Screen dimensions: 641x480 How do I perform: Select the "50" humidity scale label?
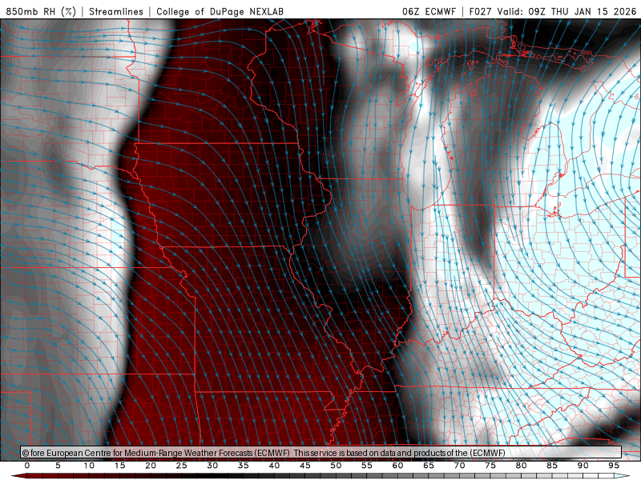(x=336, y=466)
